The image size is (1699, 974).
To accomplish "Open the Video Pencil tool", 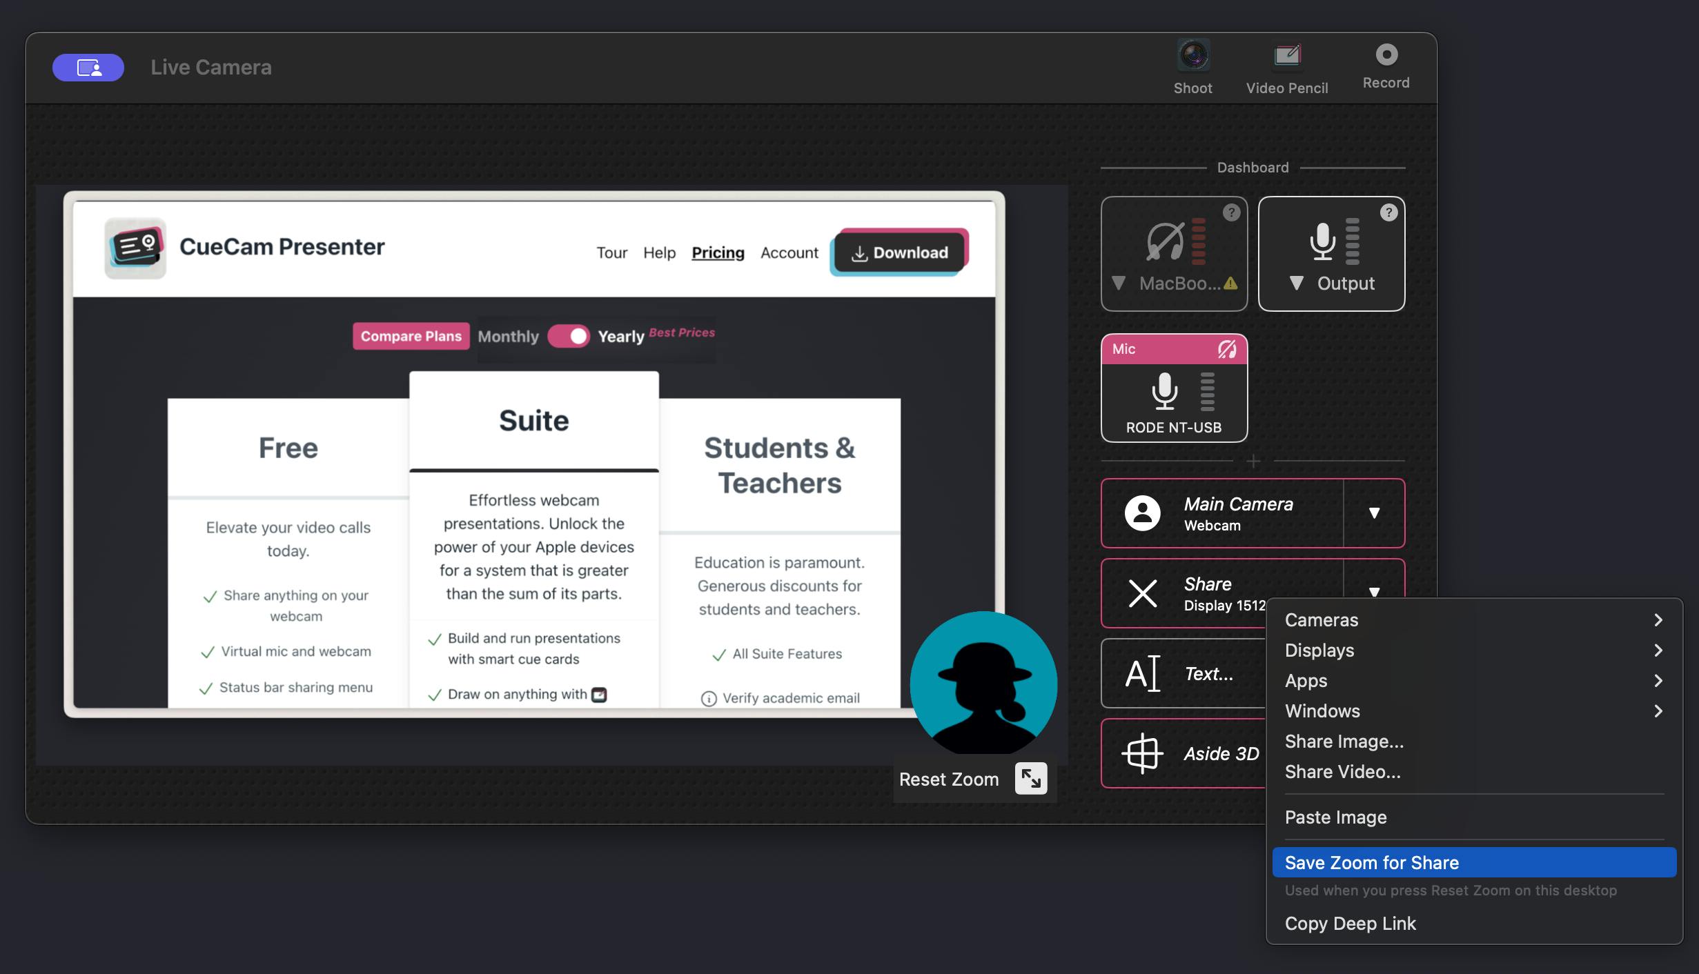I will pos(1286,56).
